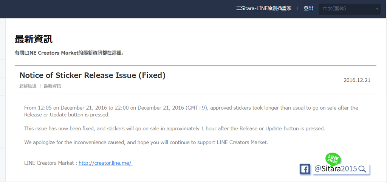This screenshot has width=387, height=182.
Task: Click the magnifier icon beside @Sitara2015
Action: pos(362,169)
